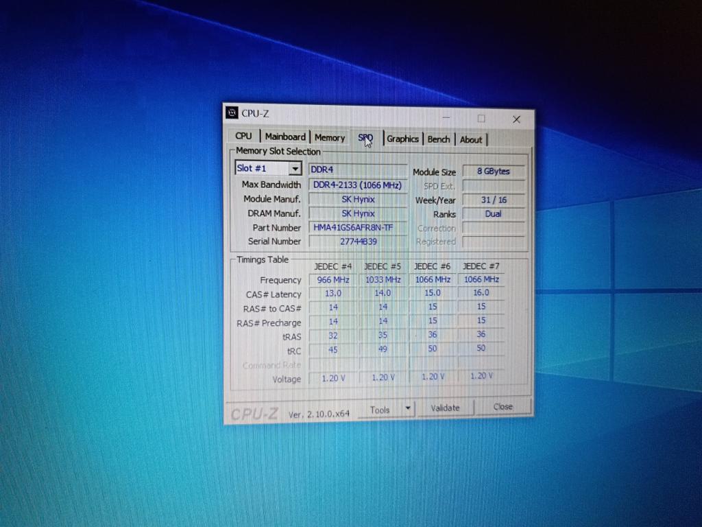
Task: Click the Serial Number value field
Action: coord(358,242)
